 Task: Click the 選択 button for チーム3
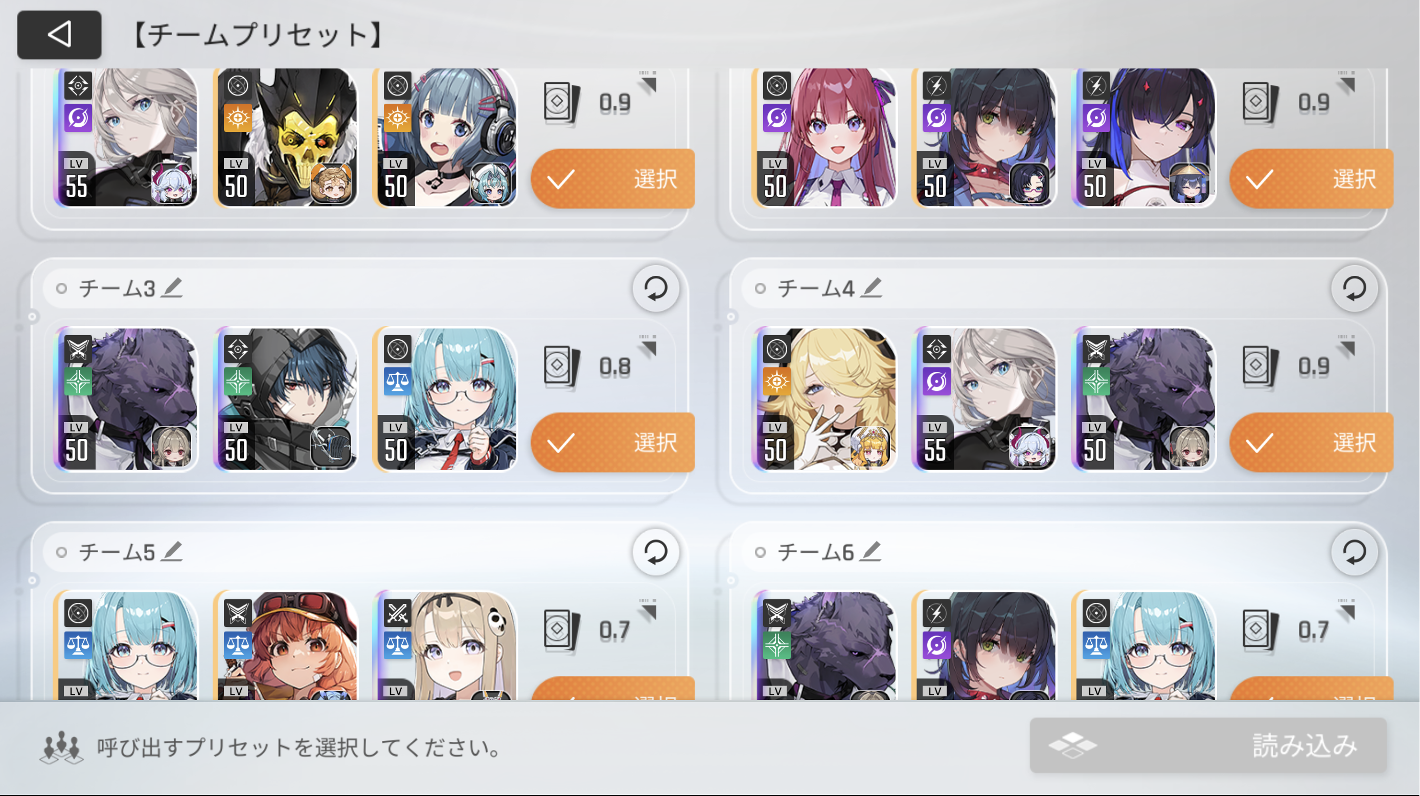pos(613,442)
